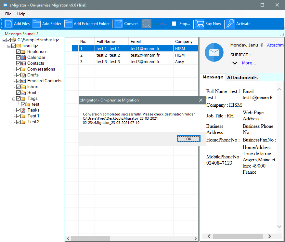Click the preview pane horizontal scrollbar thumb
Image resolution: width=285 pixels, height=242 pixels.
coord(238,236)
